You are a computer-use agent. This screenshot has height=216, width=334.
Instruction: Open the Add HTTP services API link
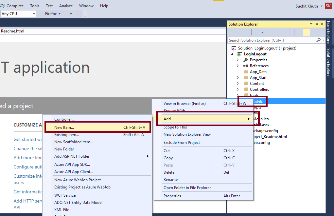pyautogui.click(x=28, y=204)
